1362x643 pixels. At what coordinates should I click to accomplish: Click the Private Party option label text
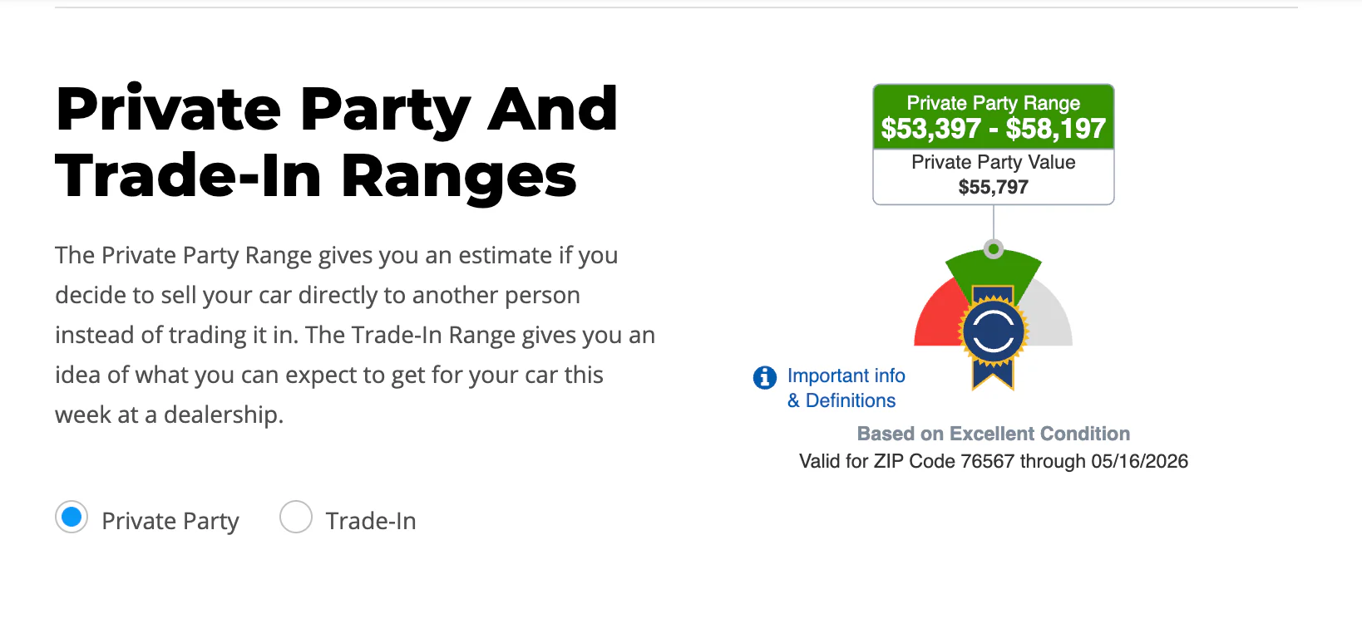(170, 521)
